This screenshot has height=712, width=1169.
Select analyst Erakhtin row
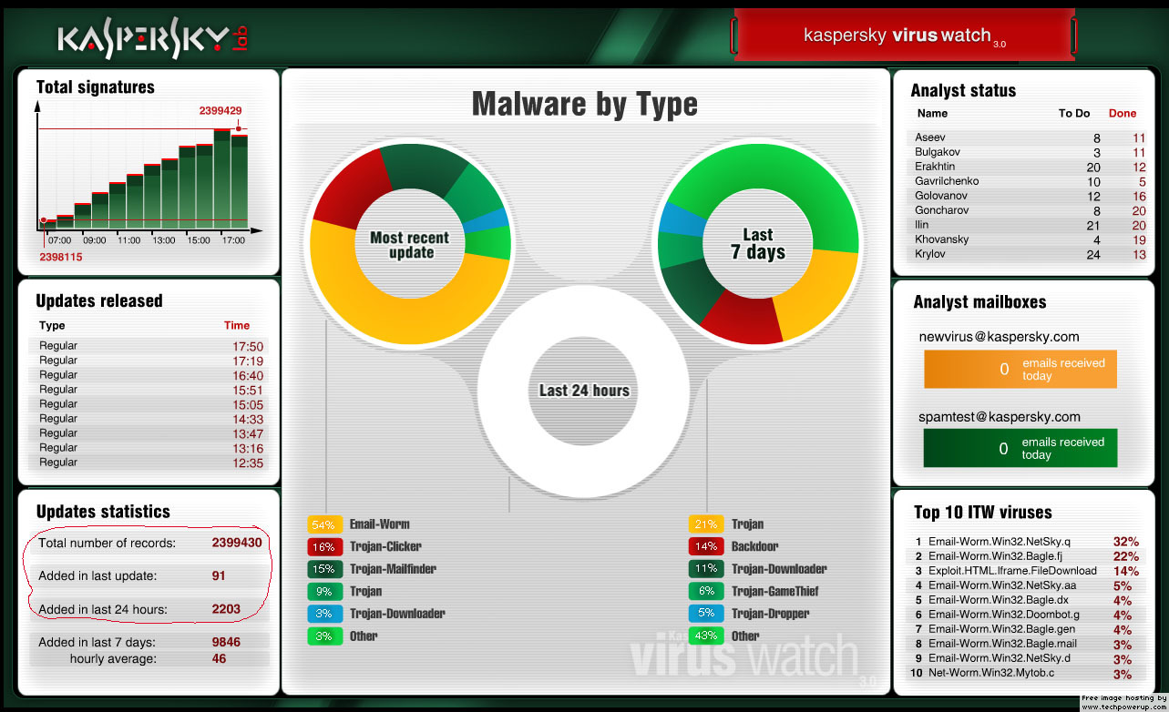[1030, 167]
